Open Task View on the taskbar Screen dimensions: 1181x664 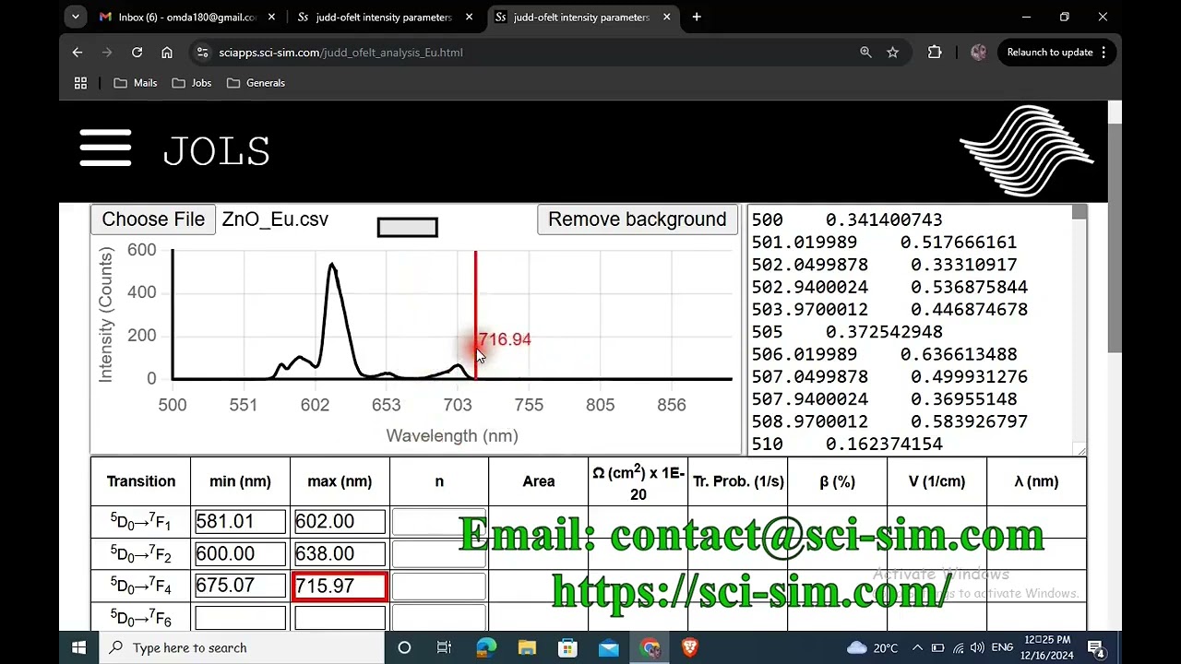coord(444,647)
